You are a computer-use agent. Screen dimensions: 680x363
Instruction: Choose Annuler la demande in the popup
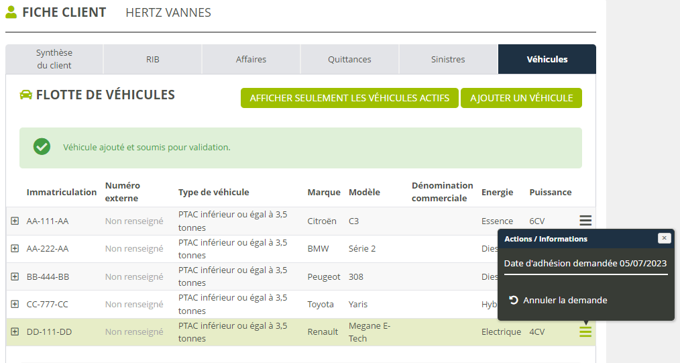(565, 300)
